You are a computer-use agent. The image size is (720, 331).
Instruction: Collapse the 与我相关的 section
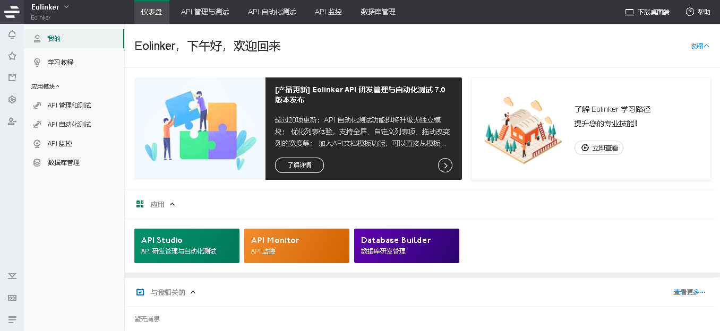tap(193, 292)
